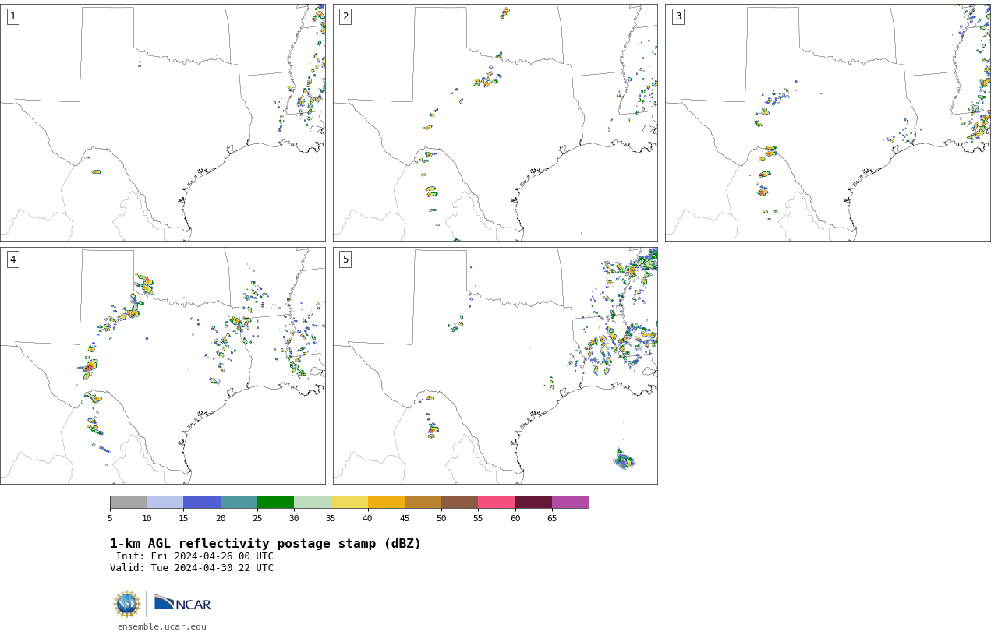Select the blue 15-20 dBZ swatch
The height and width of the screenshot is (635, 998).
[202, 502]
